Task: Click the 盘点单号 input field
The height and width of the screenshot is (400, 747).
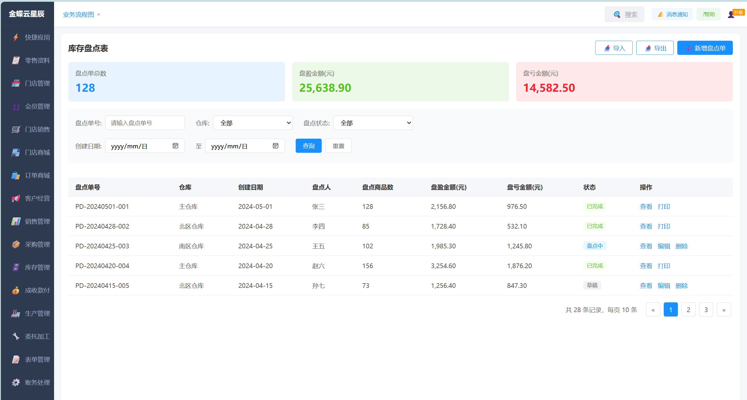Action: tap(145, 123)
